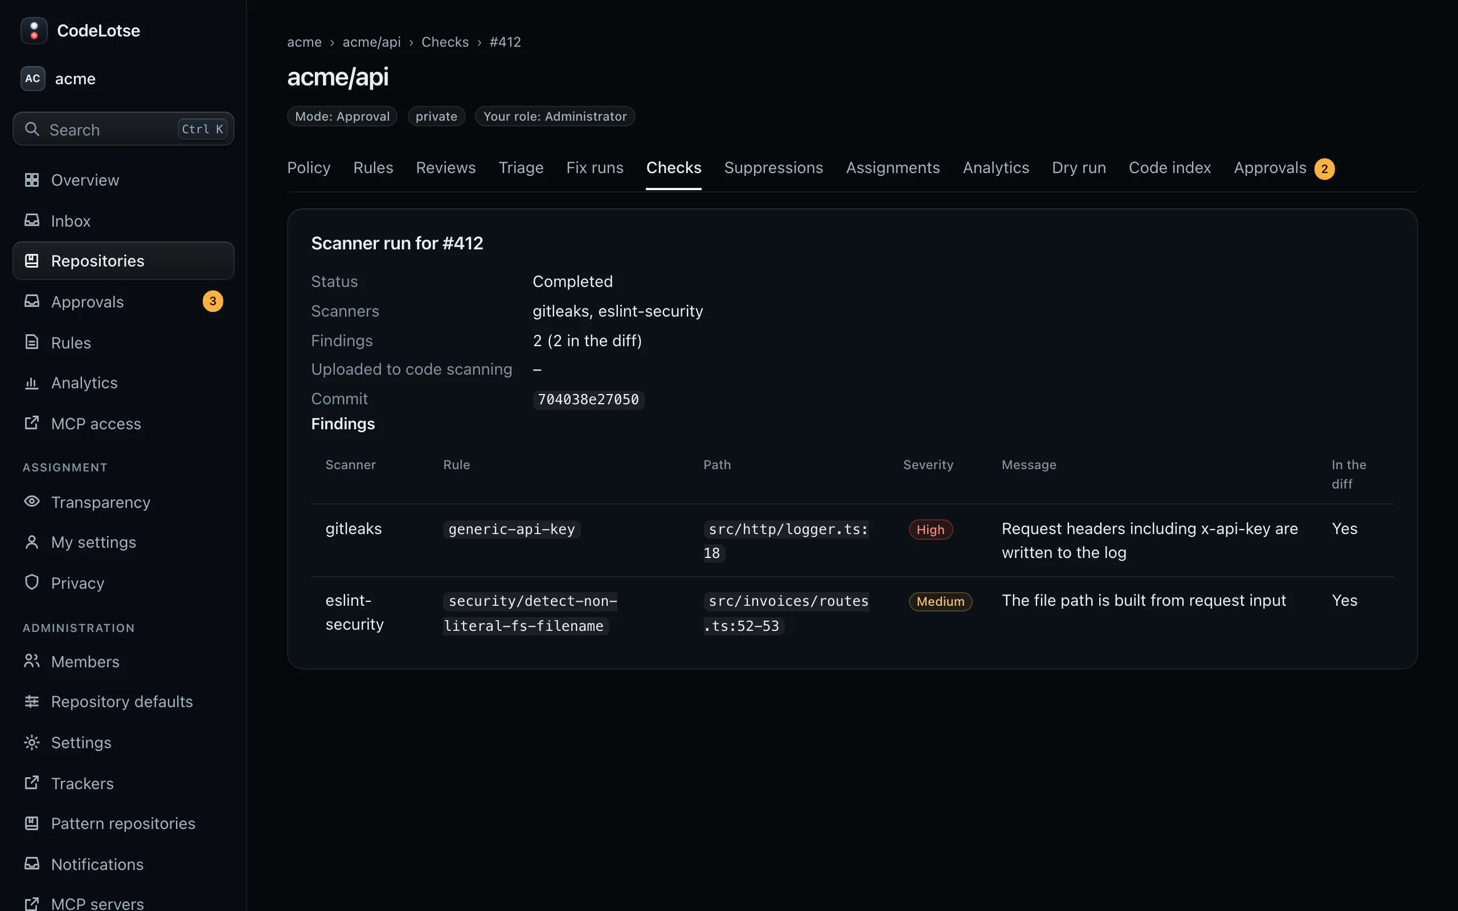Click the Inbox tray icon
1458x911 pixels.
point(32,220)
